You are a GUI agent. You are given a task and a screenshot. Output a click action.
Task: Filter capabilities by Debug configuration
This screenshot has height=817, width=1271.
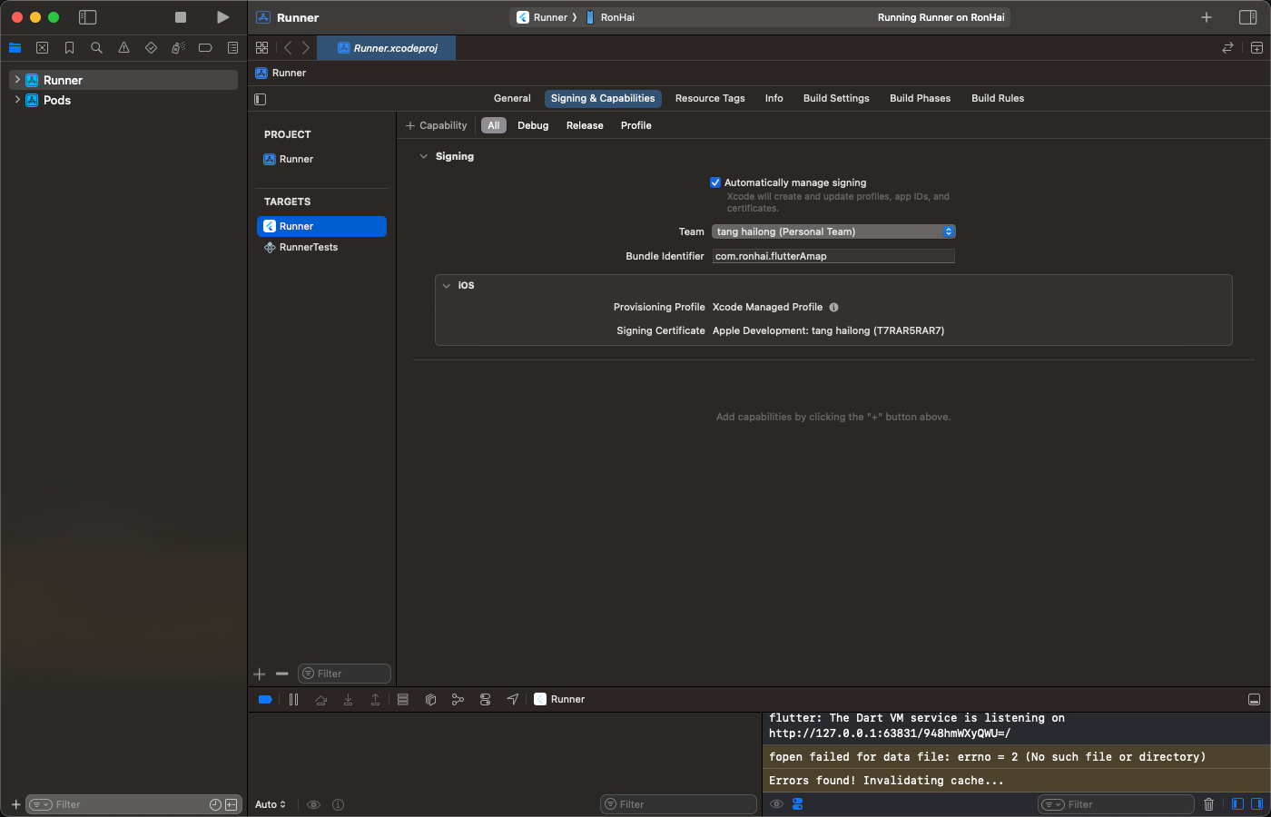[x=533, y=125]
